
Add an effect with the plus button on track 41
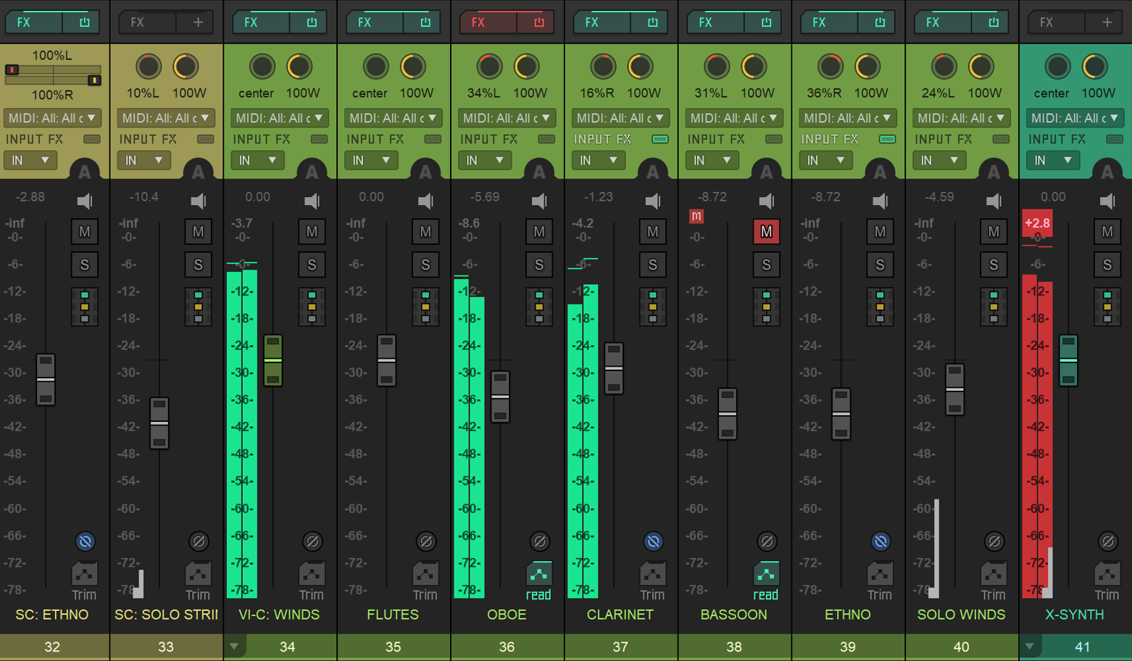point(1107,22)
